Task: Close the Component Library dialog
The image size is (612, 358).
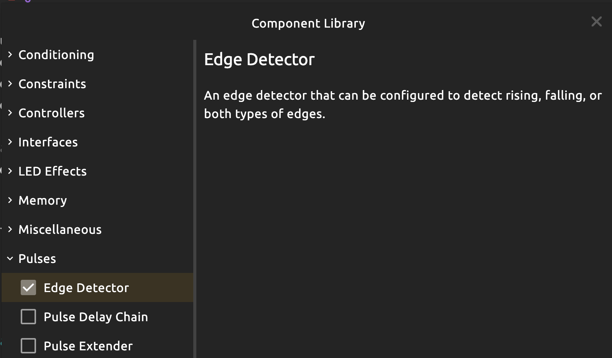Action: pyautogui.click(x=596, y=21)
